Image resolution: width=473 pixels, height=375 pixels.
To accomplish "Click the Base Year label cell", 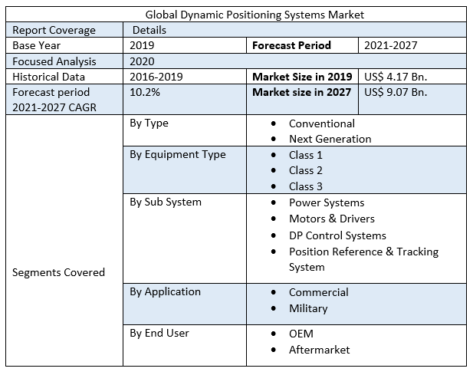I will click(38, 45).
